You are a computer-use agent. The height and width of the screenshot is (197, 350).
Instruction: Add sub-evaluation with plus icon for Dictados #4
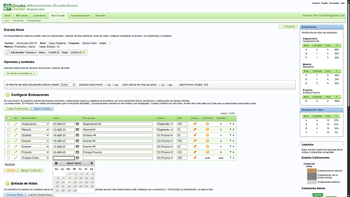pyautogui.click(x=207, y=135)
